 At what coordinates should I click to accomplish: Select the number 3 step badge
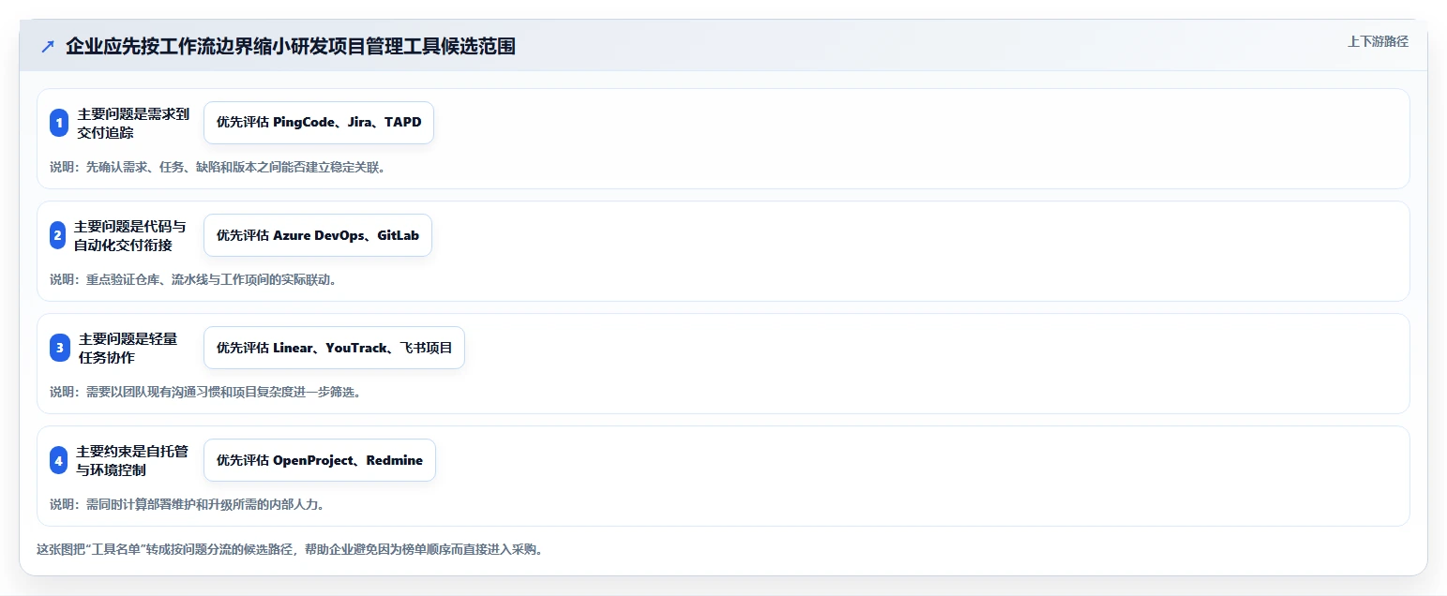pos(60,348)
